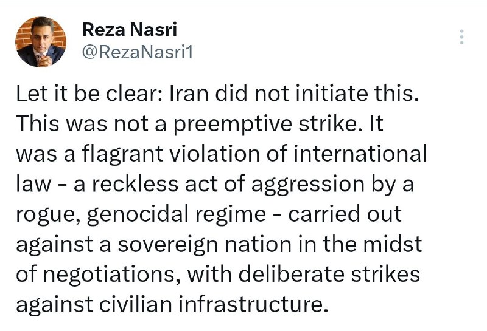Click the line "against a sovereign nation in the midst"

click(x=219, y=244)
